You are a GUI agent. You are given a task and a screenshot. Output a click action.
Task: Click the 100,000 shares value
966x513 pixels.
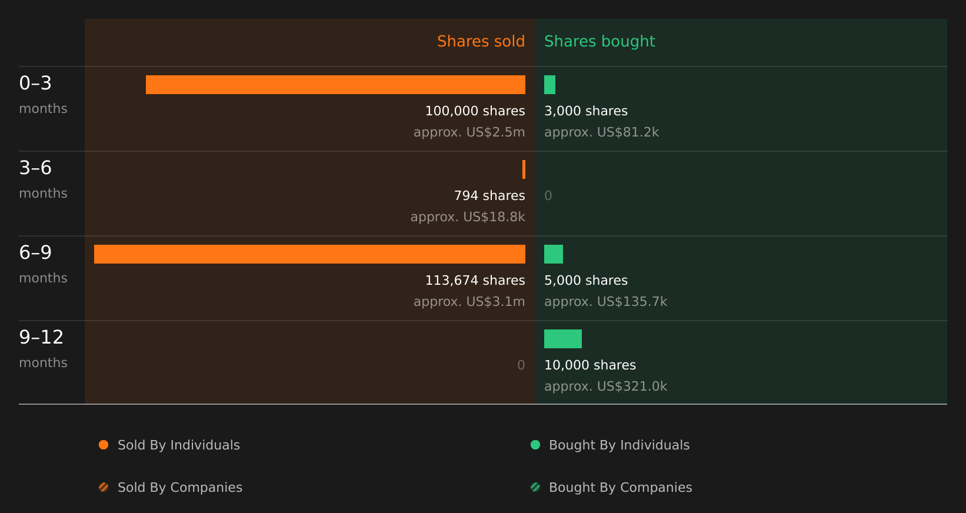[x=475, y=111]
